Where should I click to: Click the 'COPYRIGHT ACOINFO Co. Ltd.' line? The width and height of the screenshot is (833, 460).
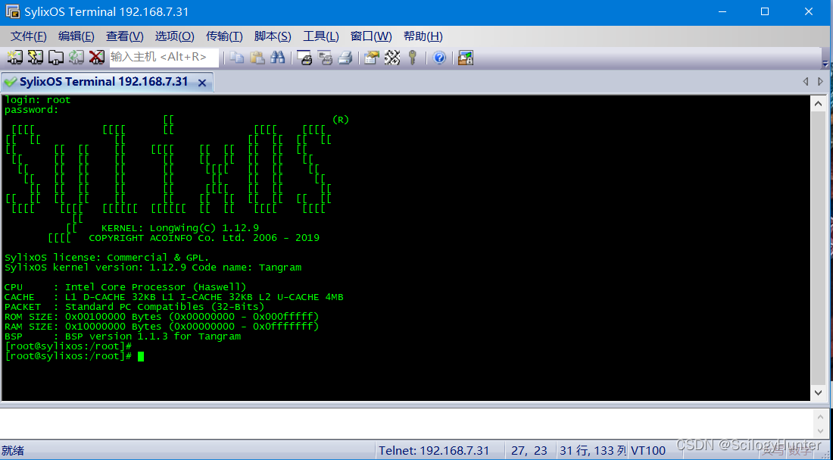[x=204, y=238]
